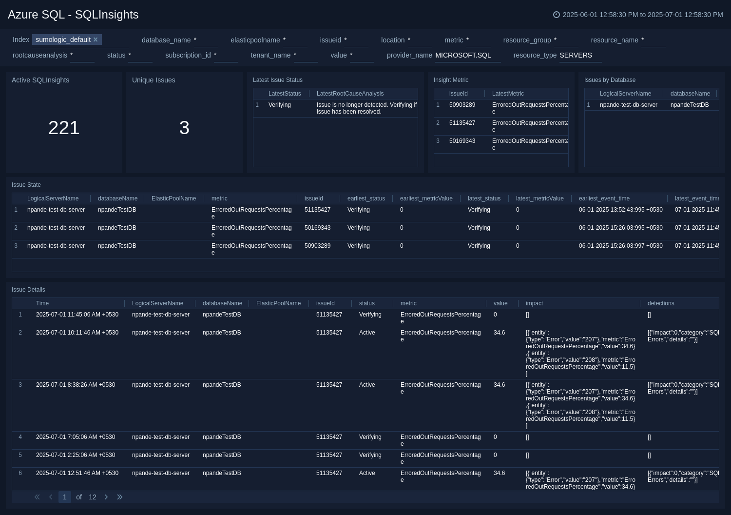
Task: Remove the sumologic_default index chip
Action: pyautogui.click(x=96, y=40)
